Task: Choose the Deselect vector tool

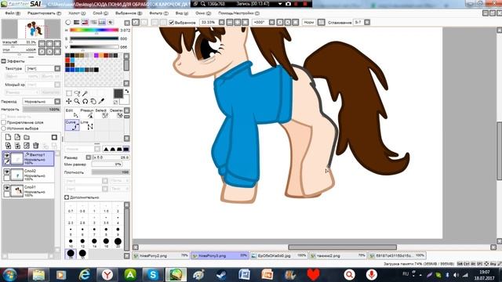Action: pos(117,113)
